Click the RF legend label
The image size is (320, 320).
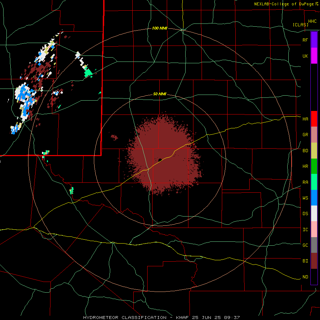click(305, 40)
